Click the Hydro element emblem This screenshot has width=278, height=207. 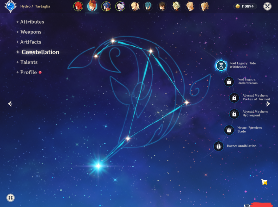10,6
